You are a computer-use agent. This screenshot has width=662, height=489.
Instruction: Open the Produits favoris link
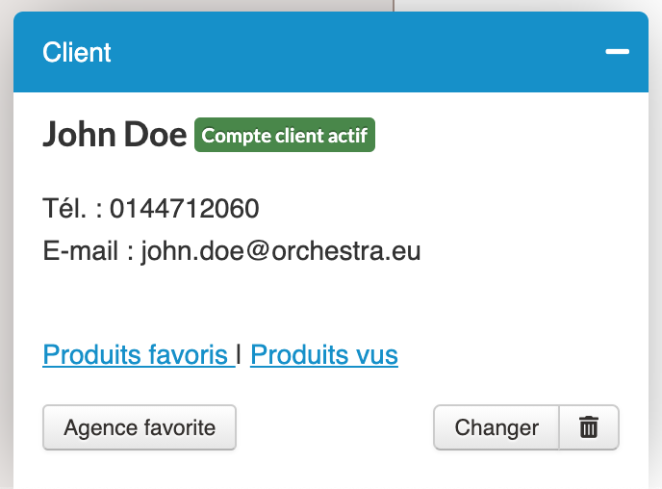coord(136,355)
